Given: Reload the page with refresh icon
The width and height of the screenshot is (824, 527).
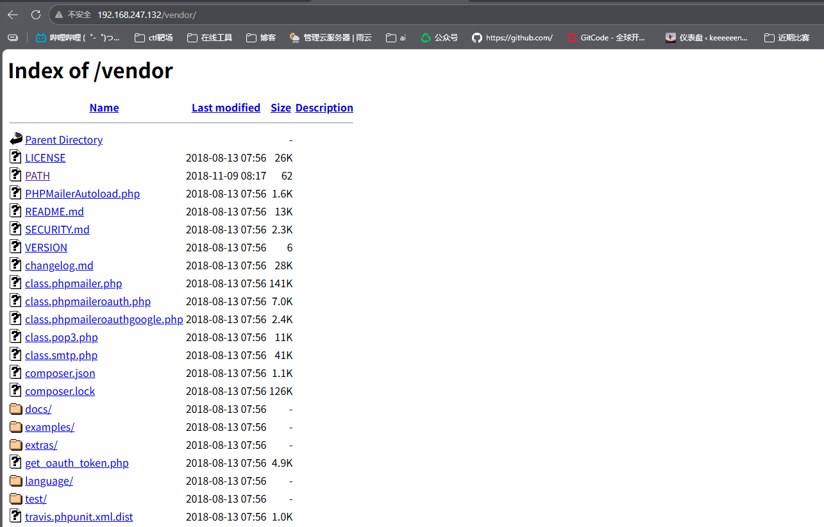Looking at the screenshot, I should [x=36, y=14].
